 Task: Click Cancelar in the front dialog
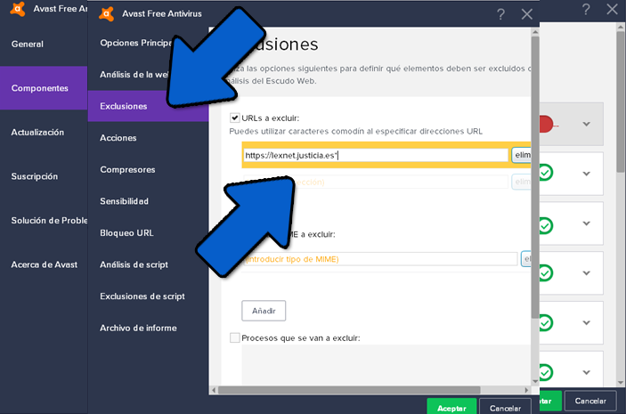point(505,407)
